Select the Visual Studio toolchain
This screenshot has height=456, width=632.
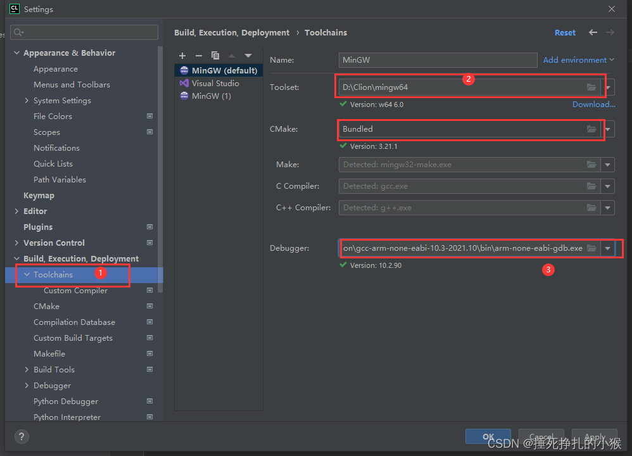[x=219, y=83]
